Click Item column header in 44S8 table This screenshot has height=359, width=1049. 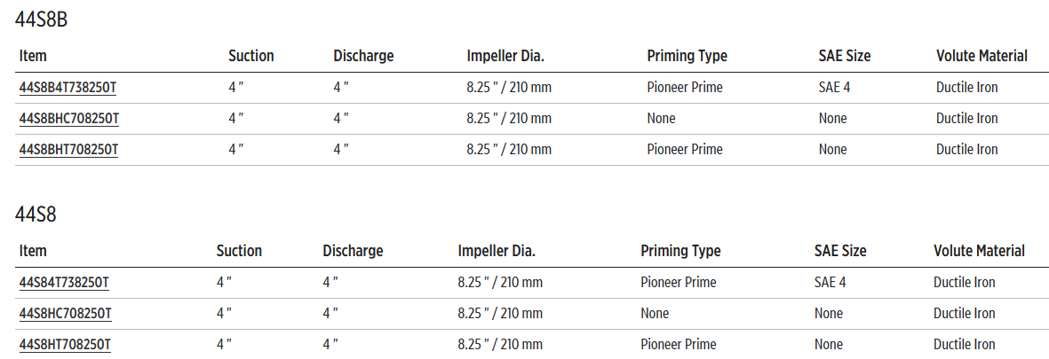(33, 251)
